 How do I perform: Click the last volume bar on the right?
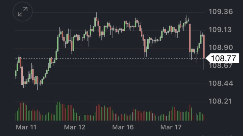[x=204, y=118]
